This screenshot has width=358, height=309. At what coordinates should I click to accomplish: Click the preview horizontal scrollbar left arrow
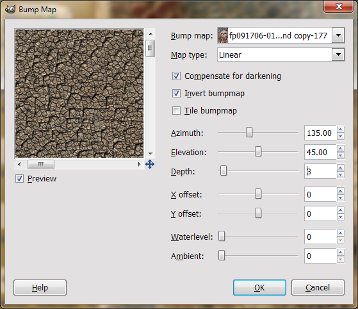(x=19, y=164)
